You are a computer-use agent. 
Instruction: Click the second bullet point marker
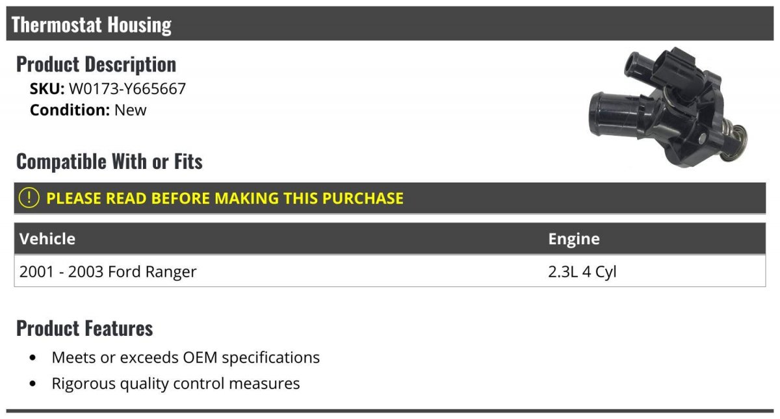[x=33, y=384]
